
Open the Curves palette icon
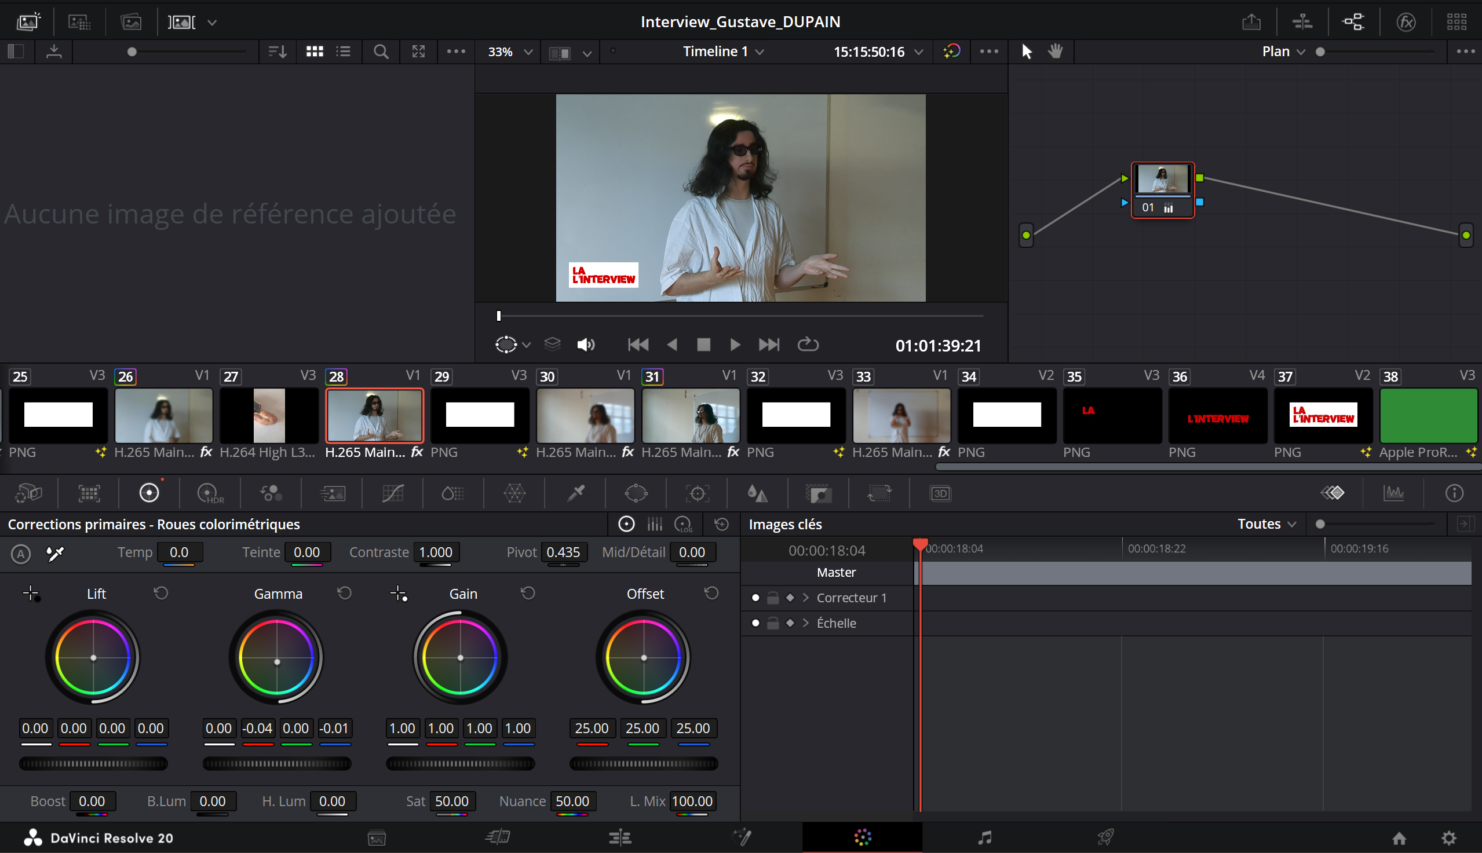393,493
